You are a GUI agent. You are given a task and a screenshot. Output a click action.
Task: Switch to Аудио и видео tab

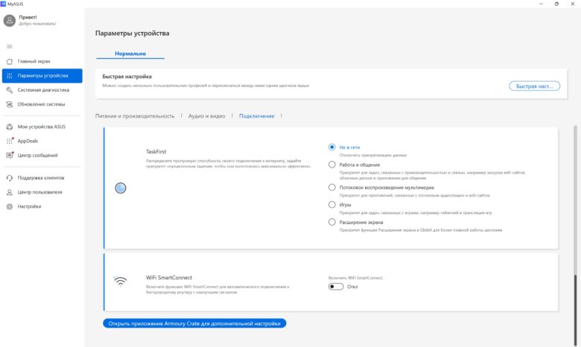tap(207, 116)
